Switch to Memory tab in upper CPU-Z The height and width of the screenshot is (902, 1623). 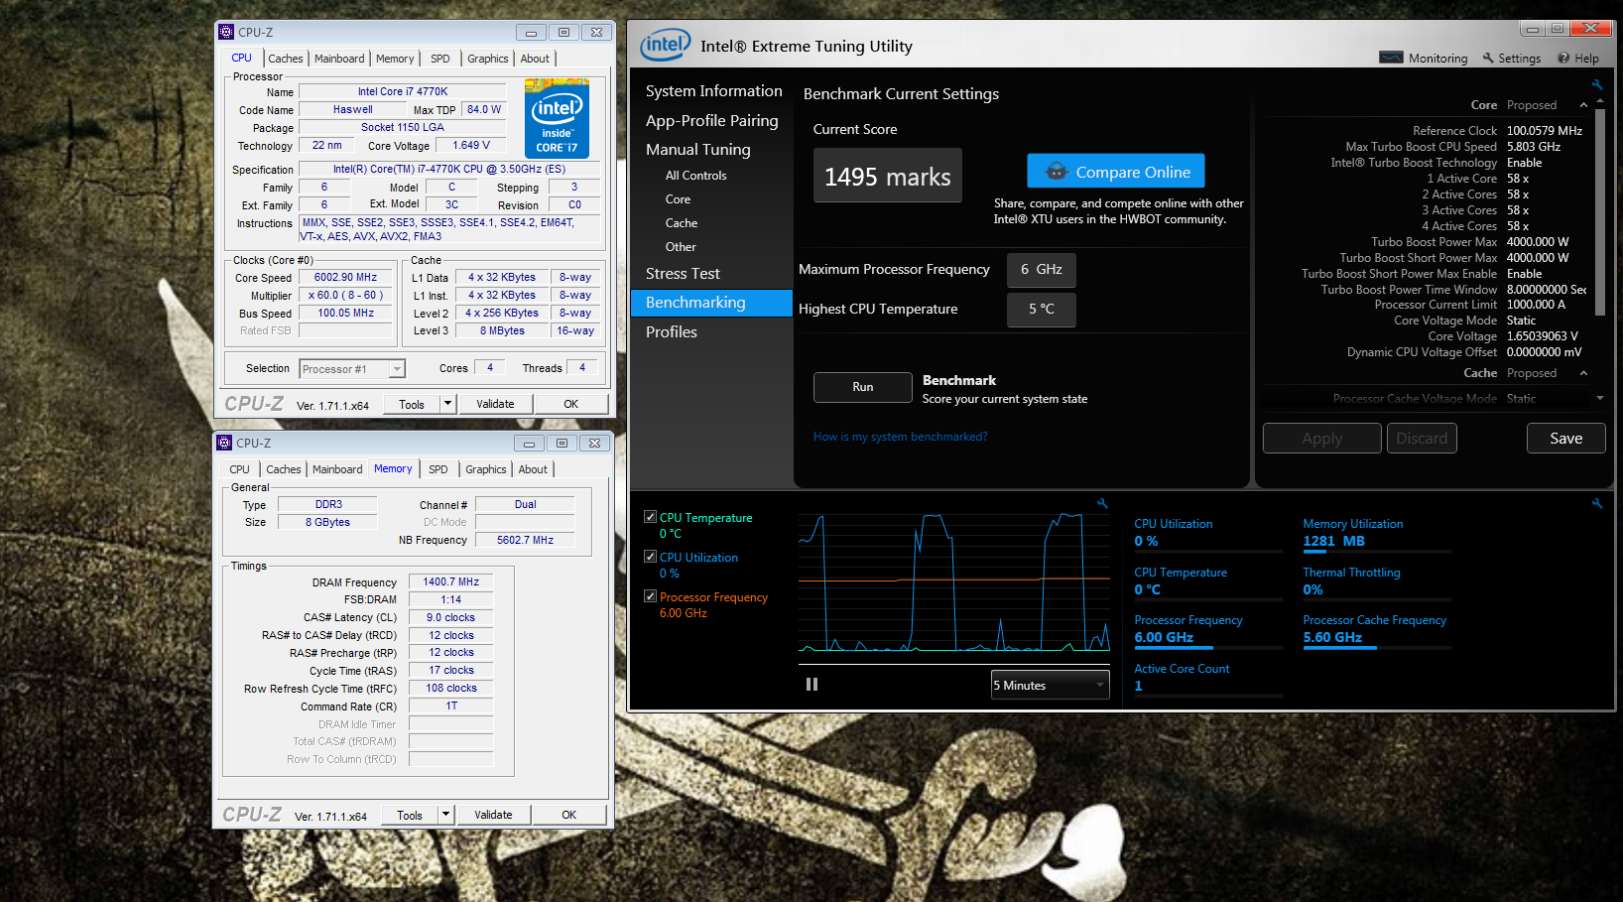395,59
